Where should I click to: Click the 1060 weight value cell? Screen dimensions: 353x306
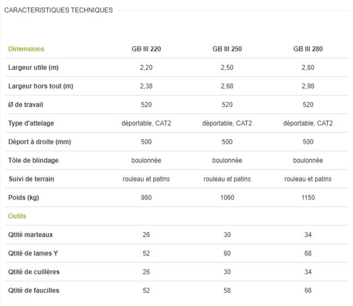(227, 197)
